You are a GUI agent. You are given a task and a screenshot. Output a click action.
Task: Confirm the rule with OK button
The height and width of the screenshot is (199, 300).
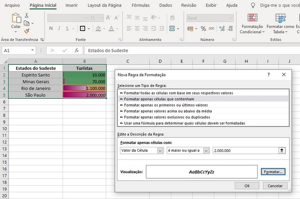click(247, 186)
